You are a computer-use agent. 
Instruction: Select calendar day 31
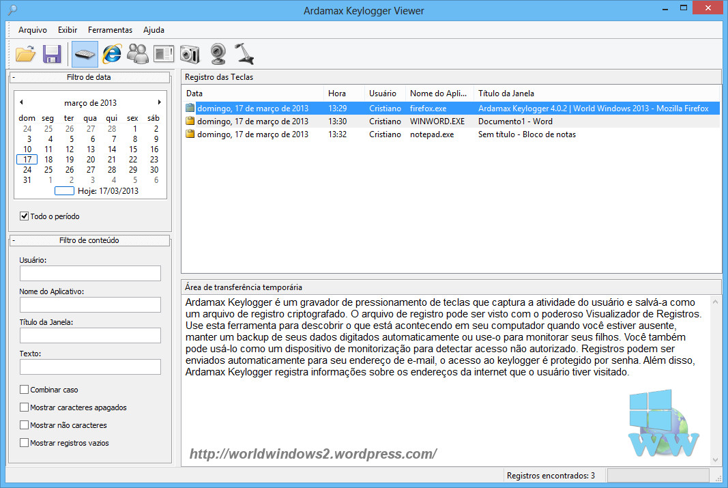coord(27,180)
